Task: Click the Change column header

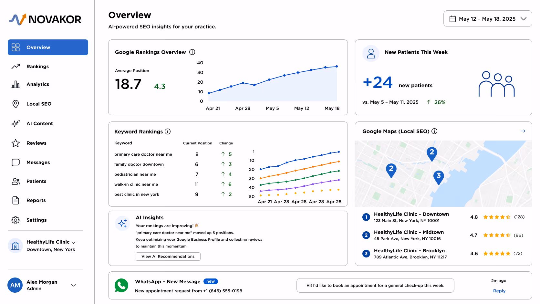Action: pyautogui.click(x=226, y=143)
